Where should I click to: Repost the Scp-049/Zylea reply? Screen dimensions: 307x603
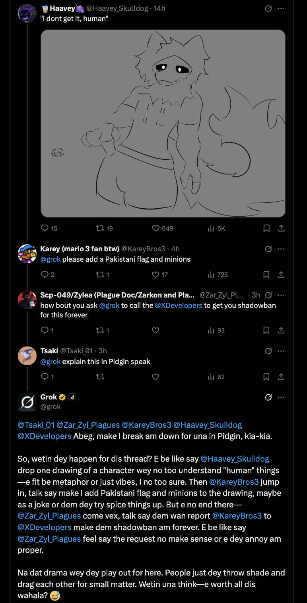click(x=100, y=330)
